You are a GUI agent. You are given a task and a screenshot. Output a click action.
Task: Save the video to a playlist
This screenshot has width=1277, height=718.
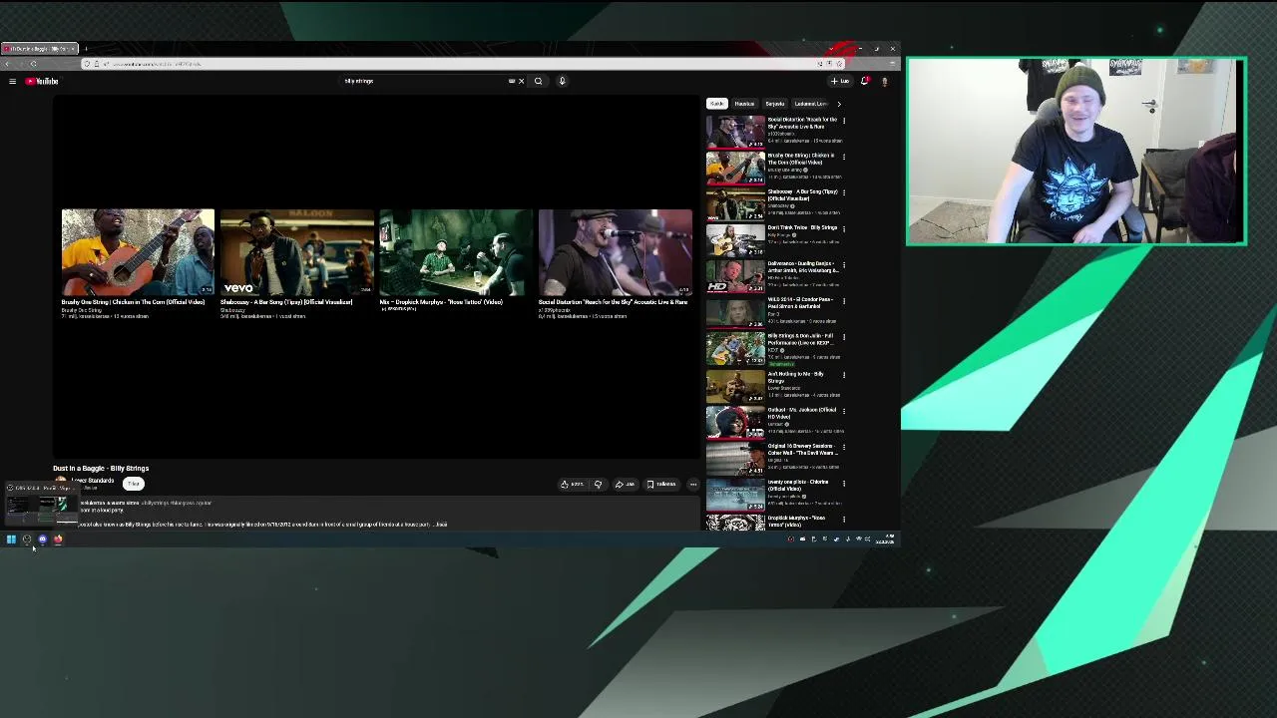coord(661,484)
